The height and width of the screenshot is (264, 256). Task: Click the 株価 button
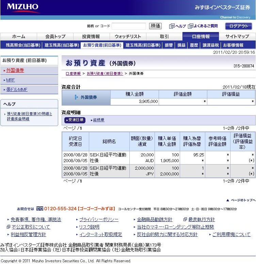point(155,26)
